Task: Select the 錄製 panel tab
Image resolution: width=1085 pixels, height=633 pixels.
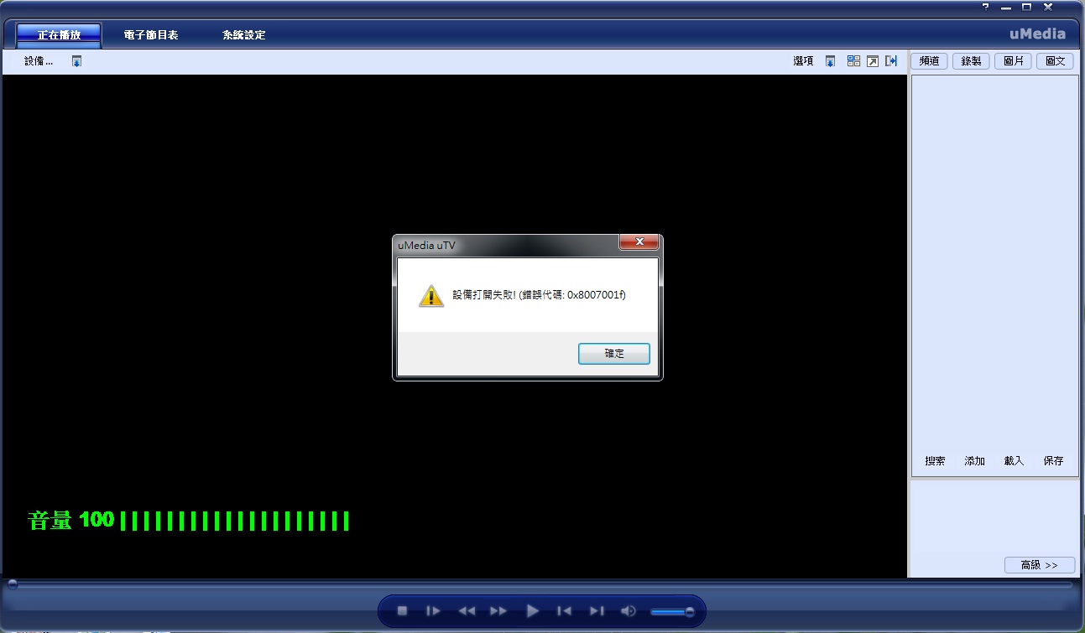Action: [x=971, y=61]
